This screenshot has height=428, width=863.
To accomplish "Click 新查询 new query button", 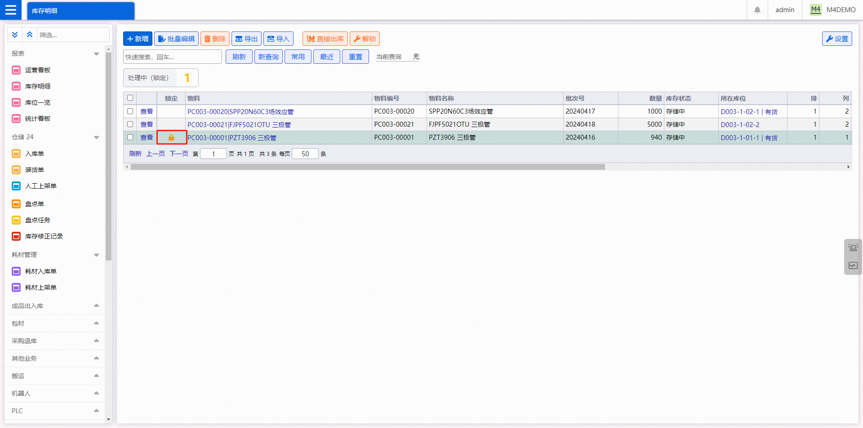I will (268, 57).
